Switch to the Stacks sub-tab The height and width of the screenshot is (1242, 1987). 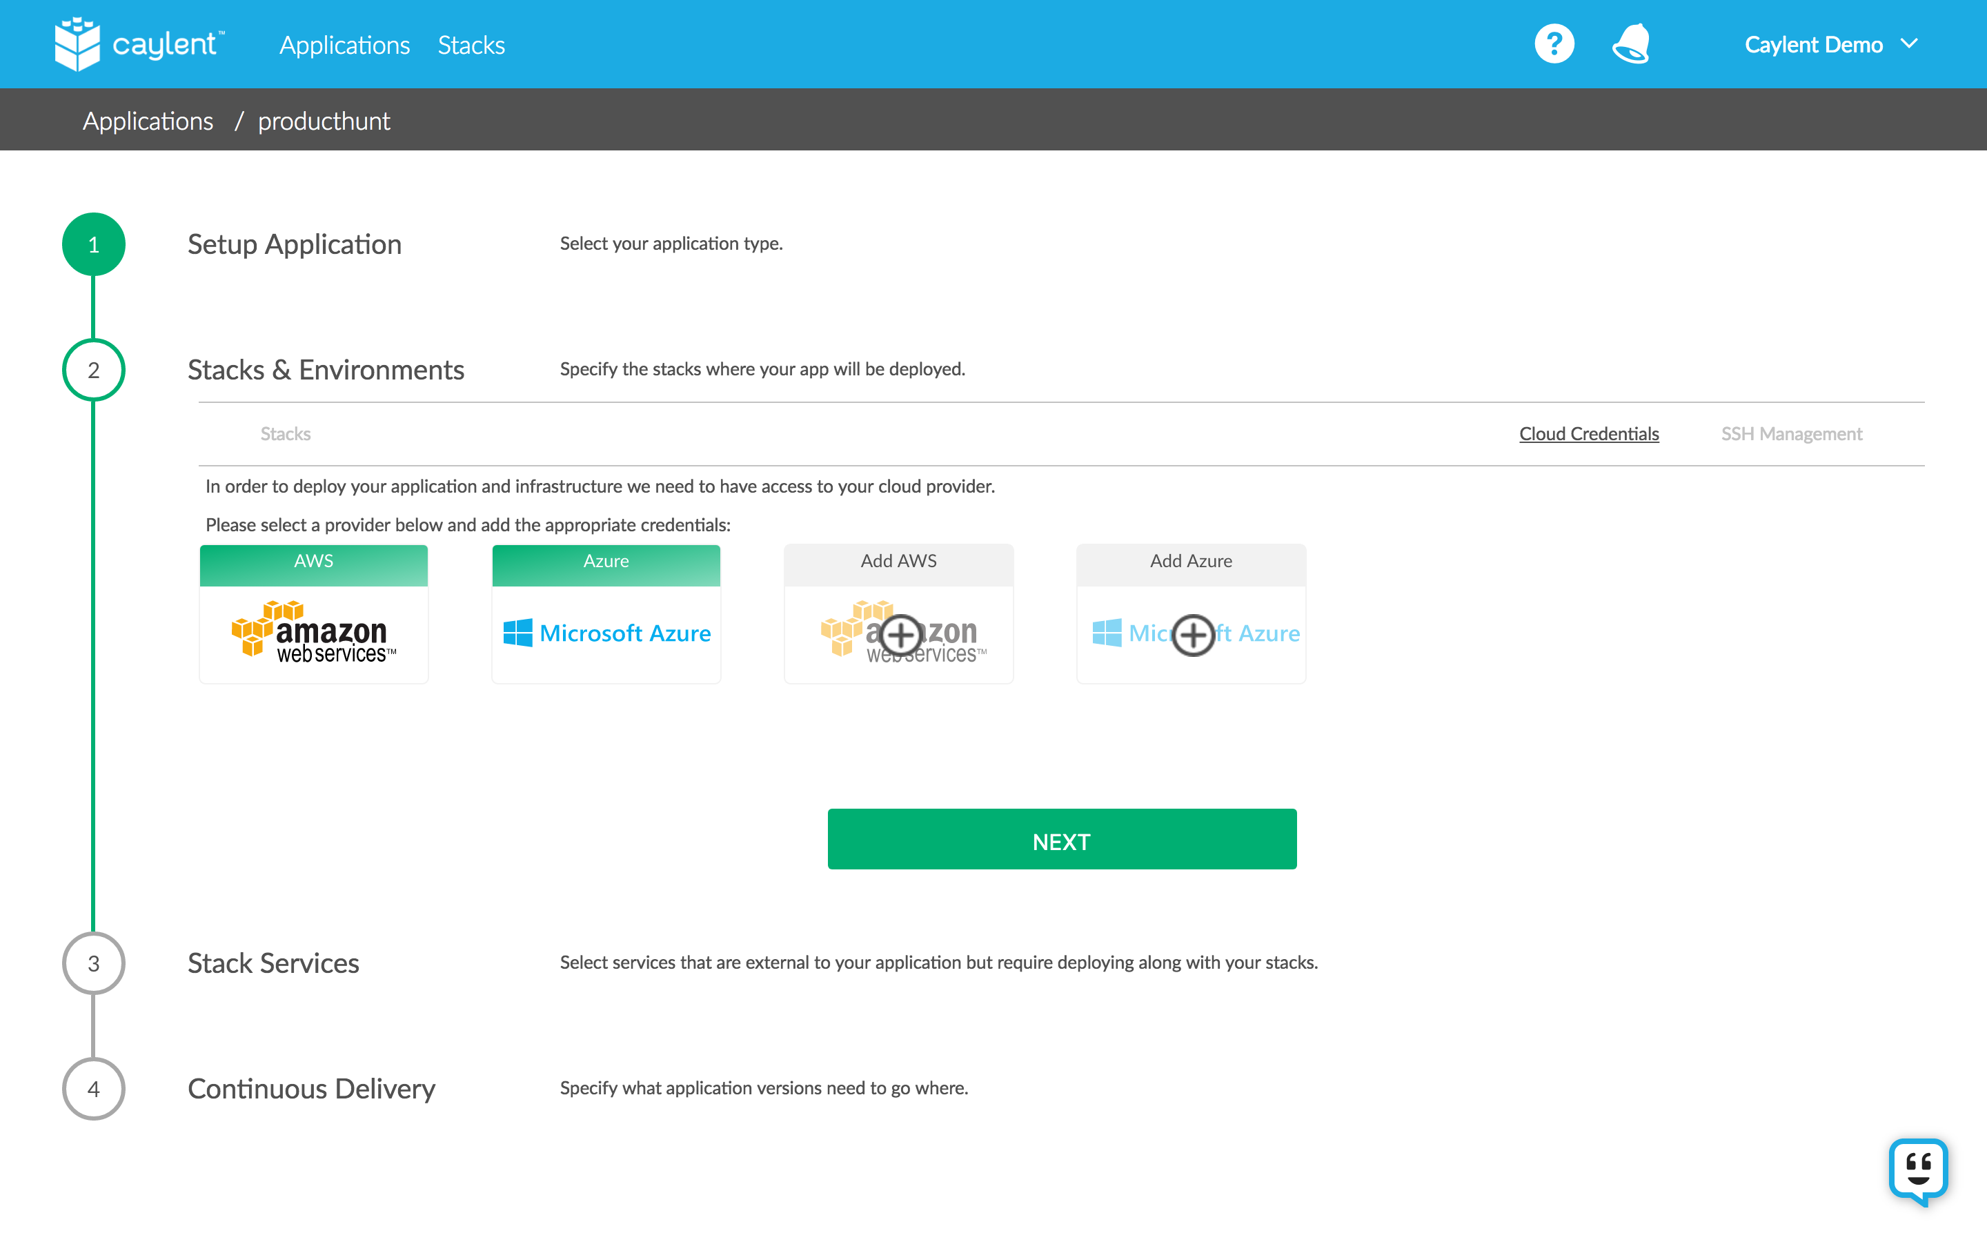[x=285, y=434]
